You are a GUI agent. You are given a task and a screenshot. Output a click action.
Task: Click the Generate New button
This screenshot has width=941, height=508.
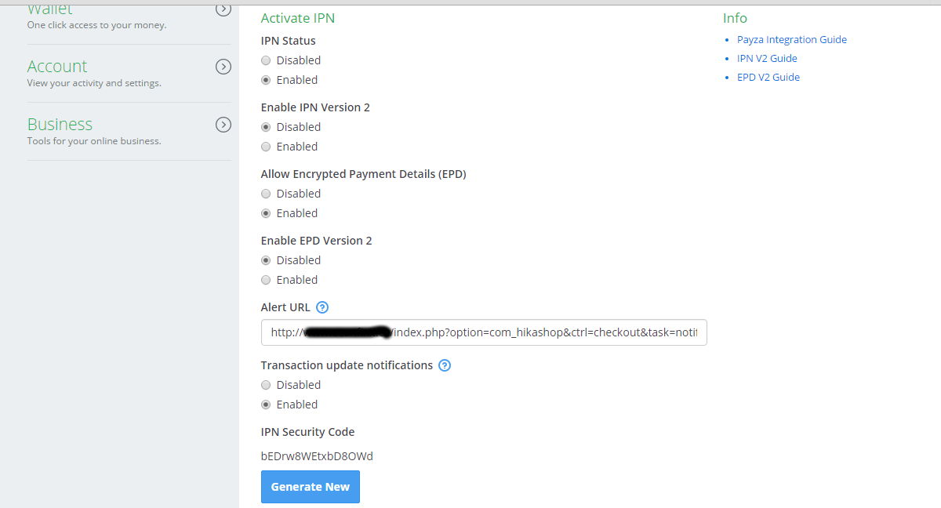tap(311, 487)
